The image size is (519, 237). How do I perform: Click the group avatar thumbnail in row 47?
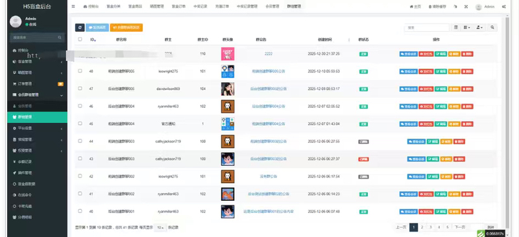228,89
